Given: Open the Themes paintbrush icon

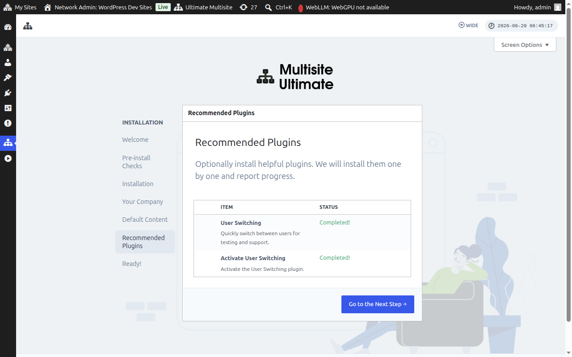Looking at the screenshot, I should [8, 78].
